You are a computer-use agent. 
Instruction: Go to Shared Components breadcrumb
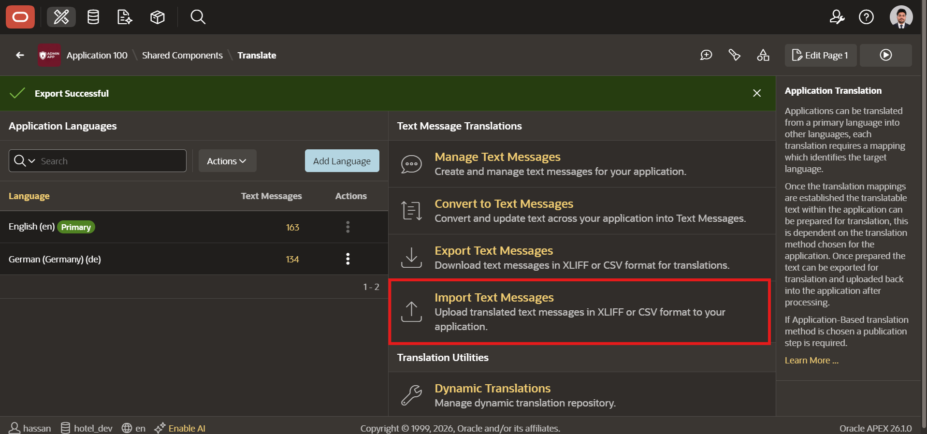click(182, 55)
